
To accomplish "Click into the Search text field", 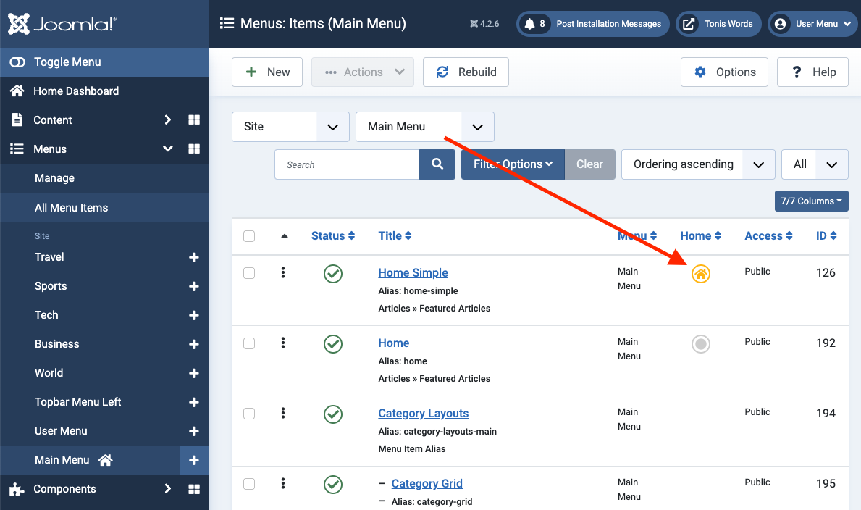I will [347, 164].
